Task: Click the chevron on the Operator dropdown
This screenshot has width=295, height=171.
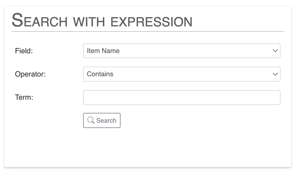Action: point(275,74)
